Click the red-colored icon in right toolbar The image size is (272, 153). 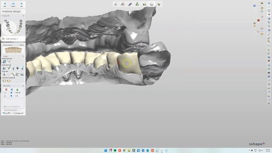(269, 61)
